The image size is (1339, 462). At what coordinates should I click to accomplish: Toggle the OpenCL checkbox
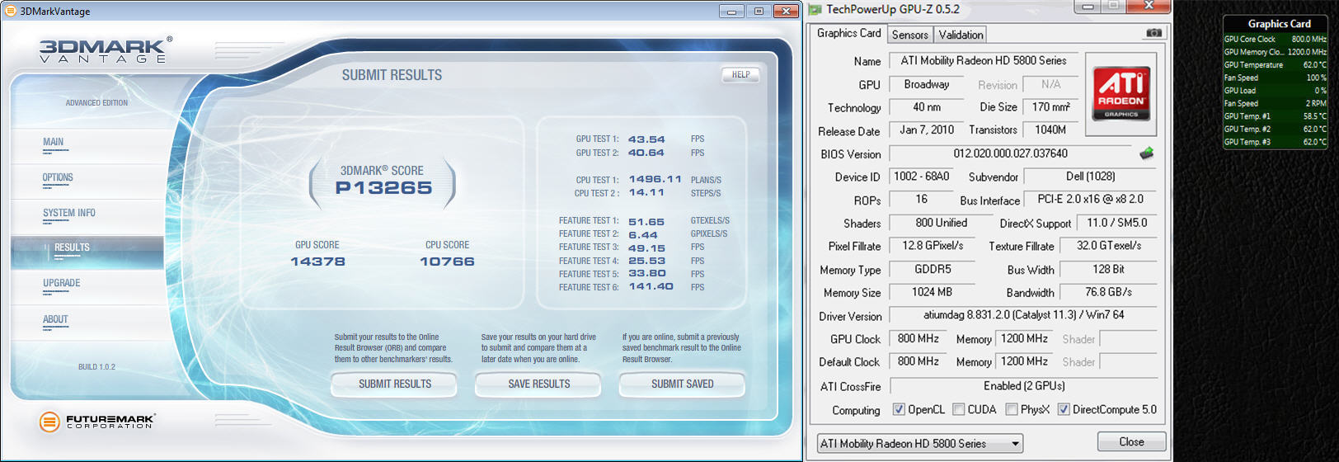click(x=899, y=409)
